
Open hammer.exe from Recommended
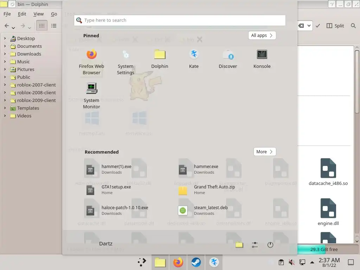198,169
